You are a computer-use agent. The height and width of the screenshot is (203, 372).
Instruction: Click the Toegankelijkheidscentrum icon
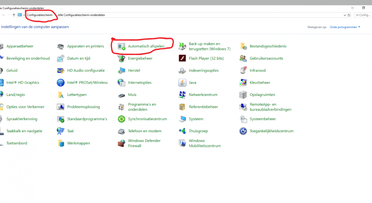[x=243, y=131]
